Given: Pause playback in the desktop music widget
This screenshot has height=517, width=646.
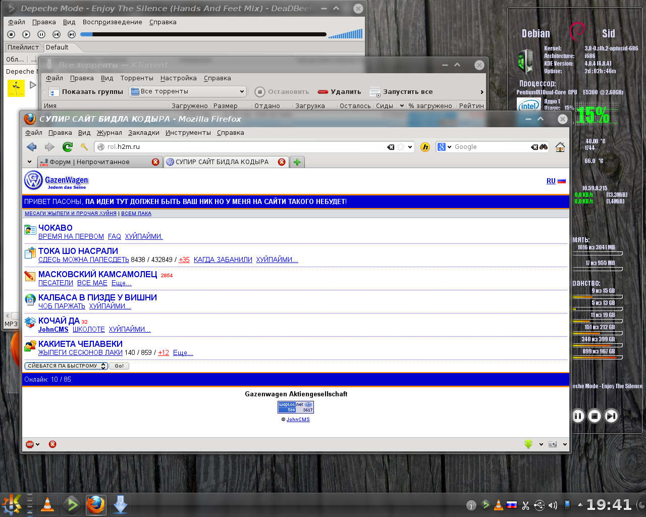Looking at the screenshot, I should [x=578, y=416].
